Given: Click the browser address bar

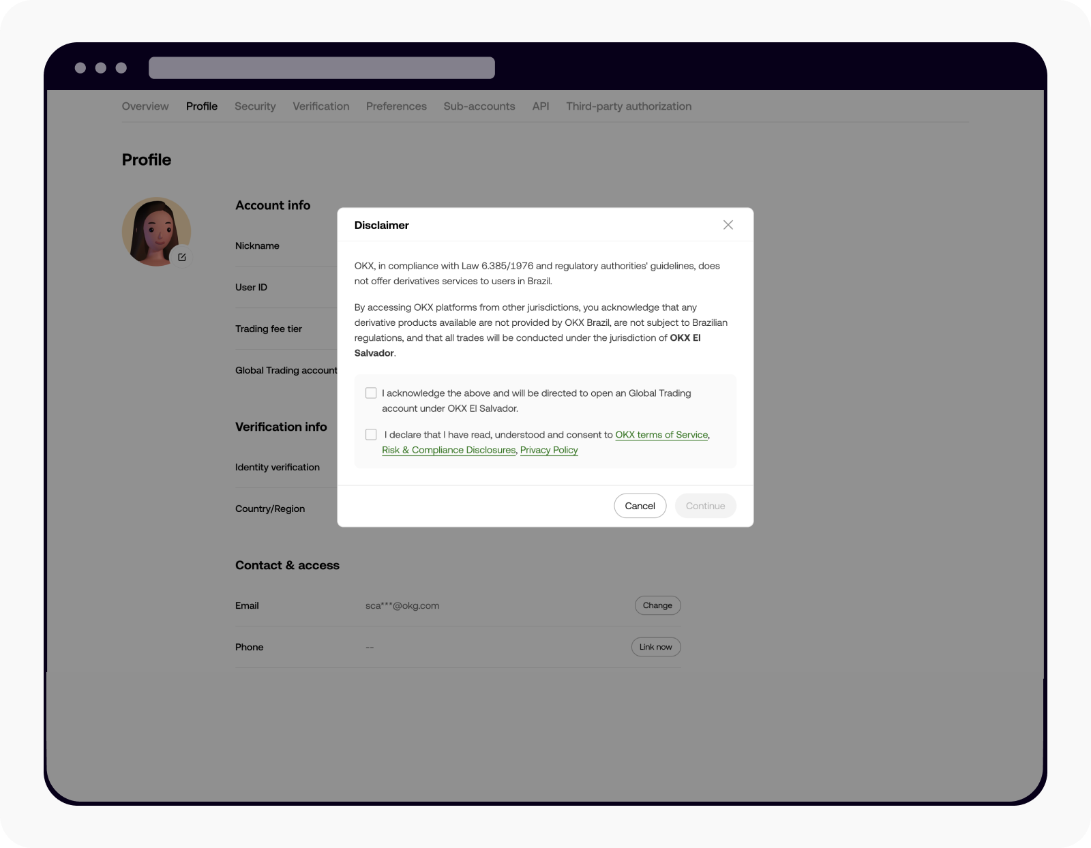Looking at the screenshot, I should pos(321,68).
